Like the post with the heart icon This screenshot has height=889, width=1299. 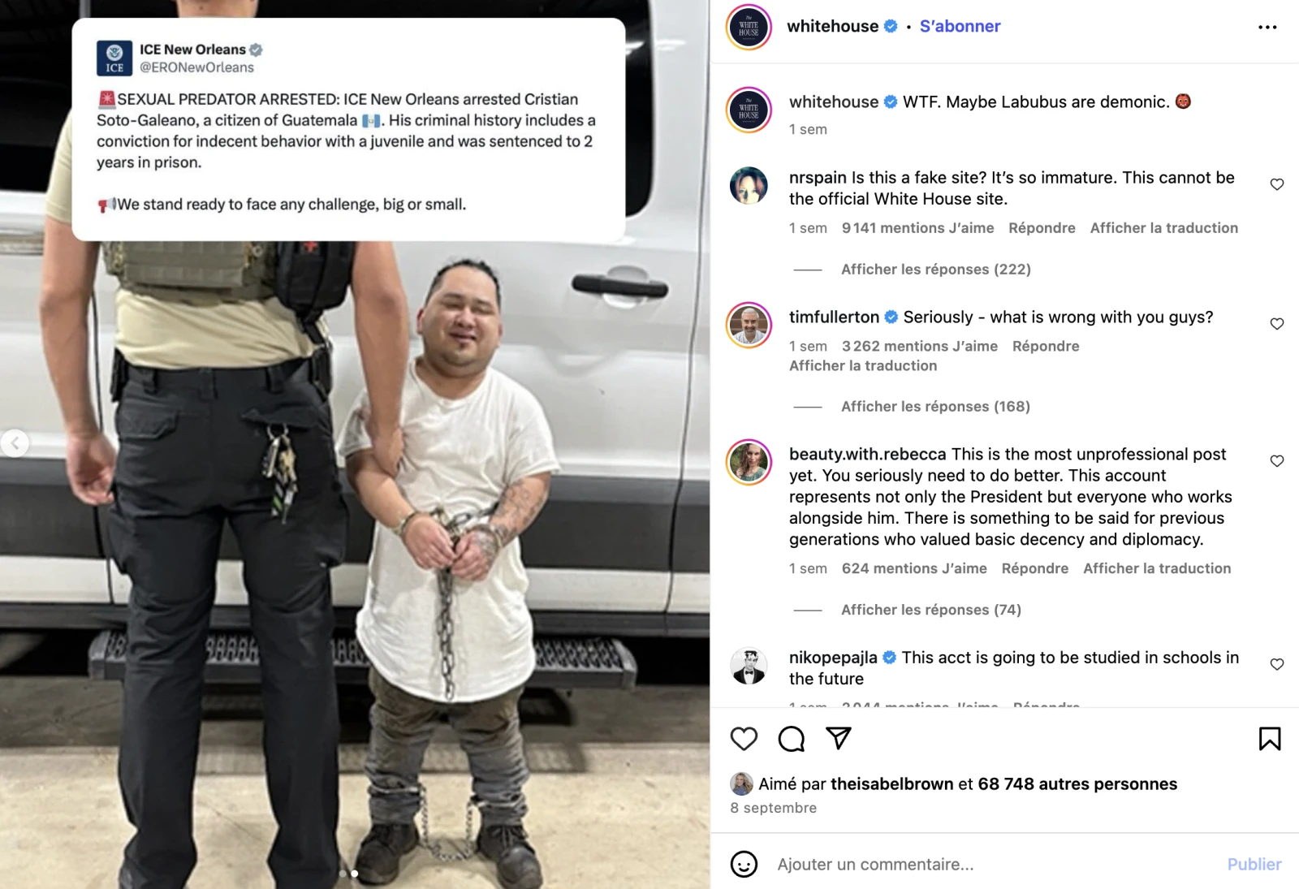pos(744,739)
